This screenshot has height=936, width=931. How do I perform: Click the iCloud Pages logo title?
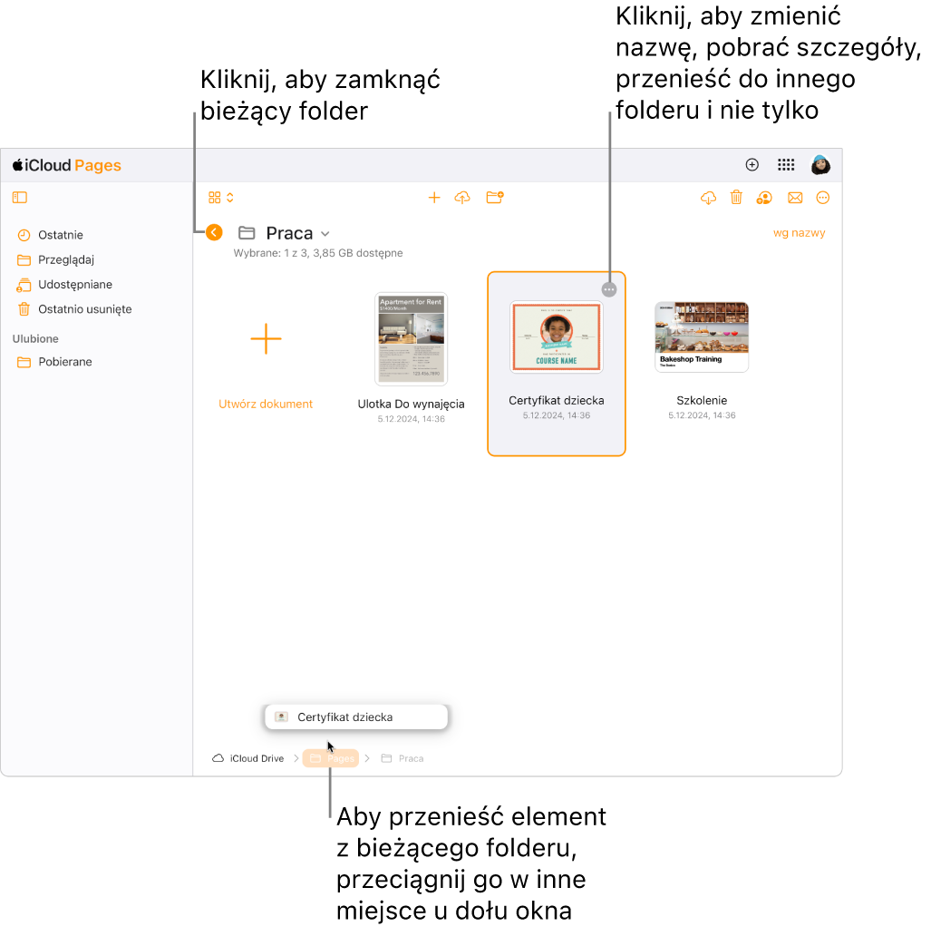67,165
